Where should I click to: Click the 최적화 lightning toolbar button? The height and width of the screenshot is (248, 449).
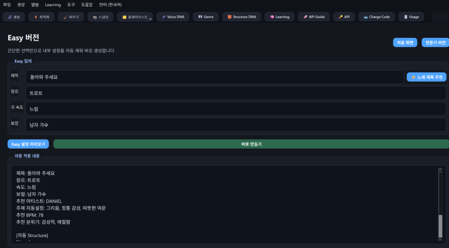tap(42, 17)
